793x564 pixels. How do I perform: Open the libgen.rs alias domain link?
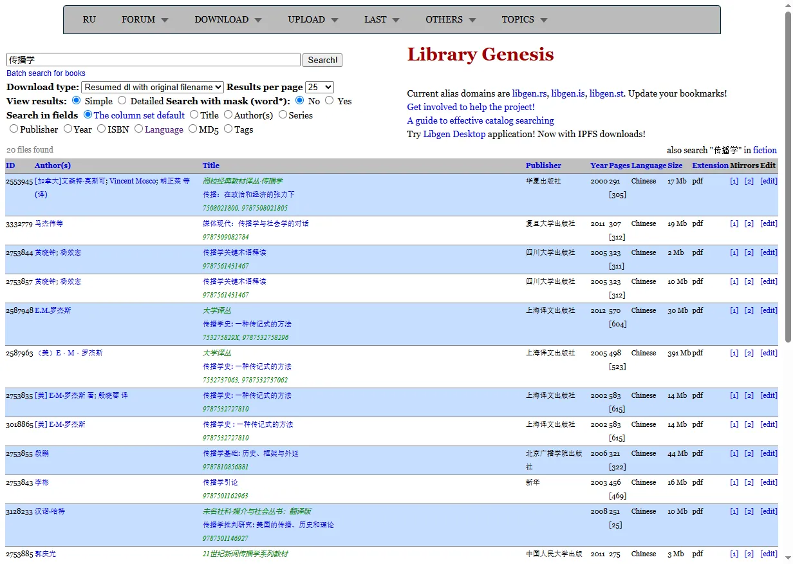click(530, 93)
